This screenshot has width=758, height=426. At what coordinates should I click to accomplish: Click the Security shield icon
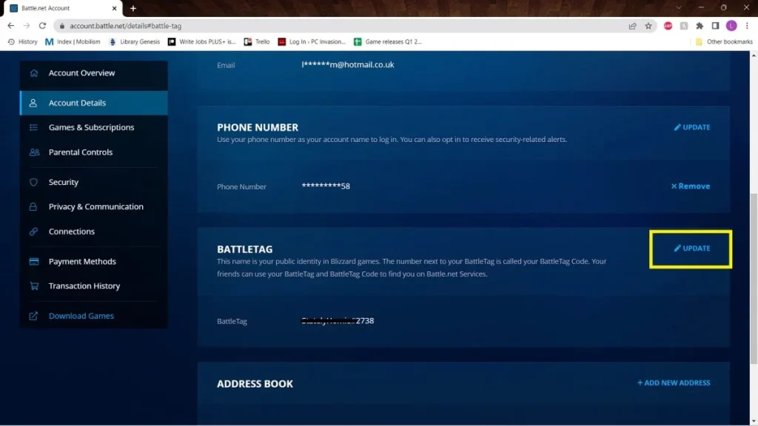[33, 182]
